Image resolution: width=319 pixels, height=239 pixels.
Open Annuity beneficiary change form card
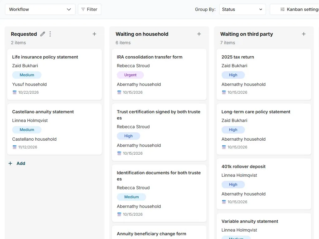(x=159, y=232)
